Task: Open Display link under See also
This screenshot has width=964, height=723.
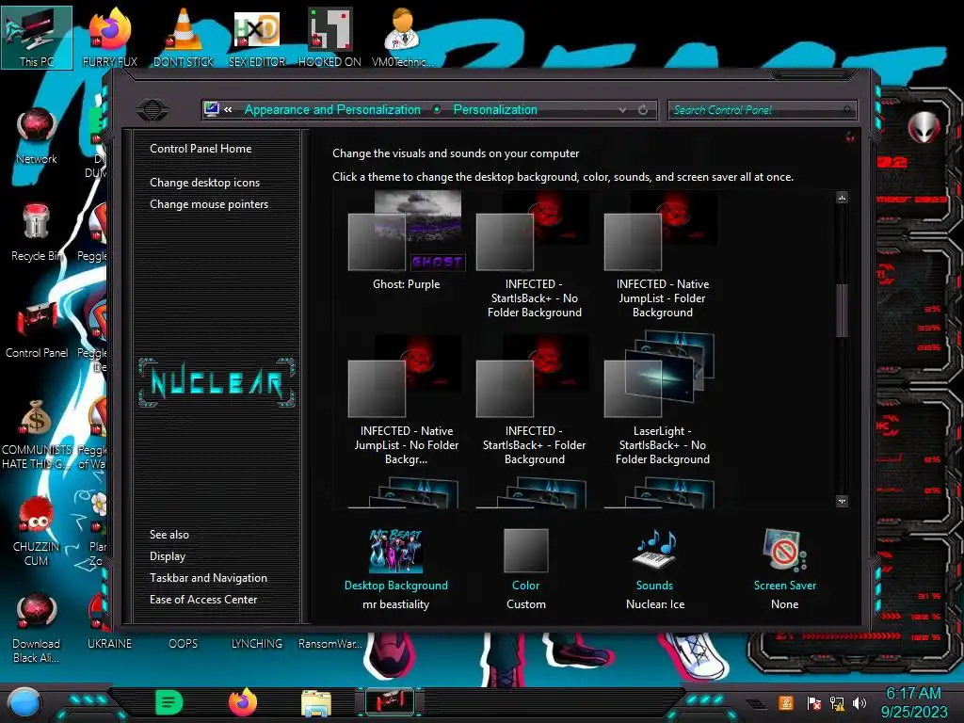Action: (168, 556)
